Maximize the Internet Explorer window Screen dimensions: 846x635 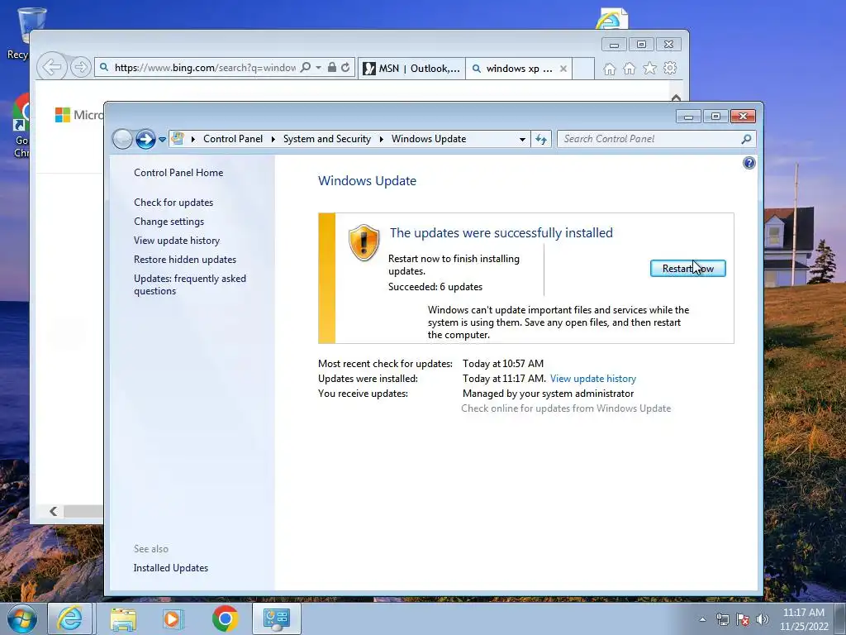641,45
